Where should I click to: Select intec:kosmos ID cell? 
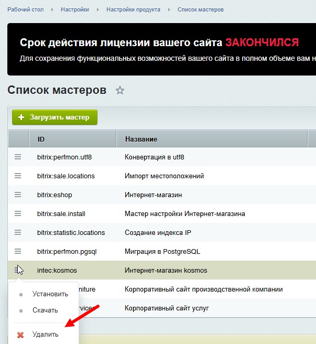(57, 270)
